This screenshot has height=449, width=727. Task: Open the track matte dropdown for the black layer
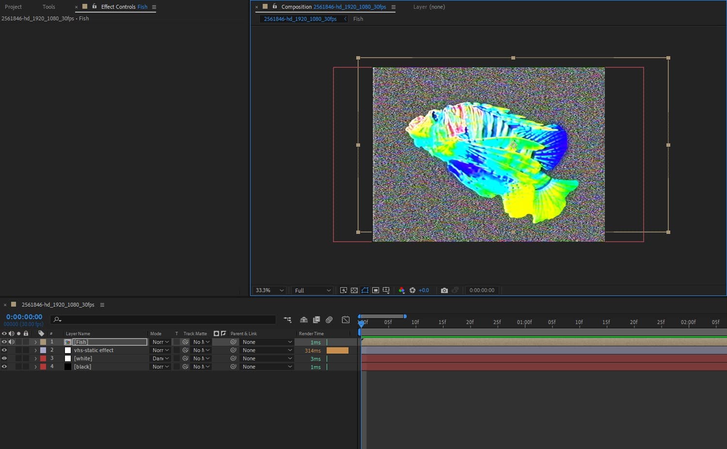202,367
